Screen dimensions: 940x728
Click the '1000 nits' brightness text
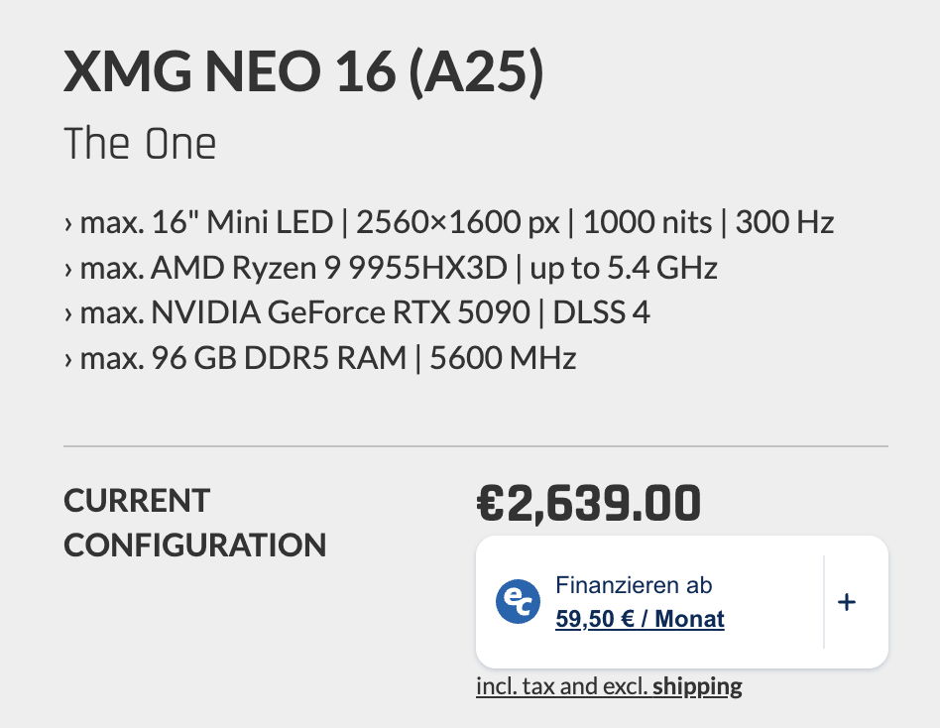(x=646, y=222)
